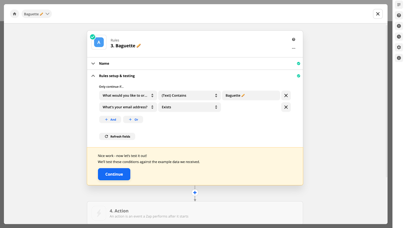The height and width of the screenshot is (228, 405).
Task: Add an And condition
Action: tap(110, 119)
